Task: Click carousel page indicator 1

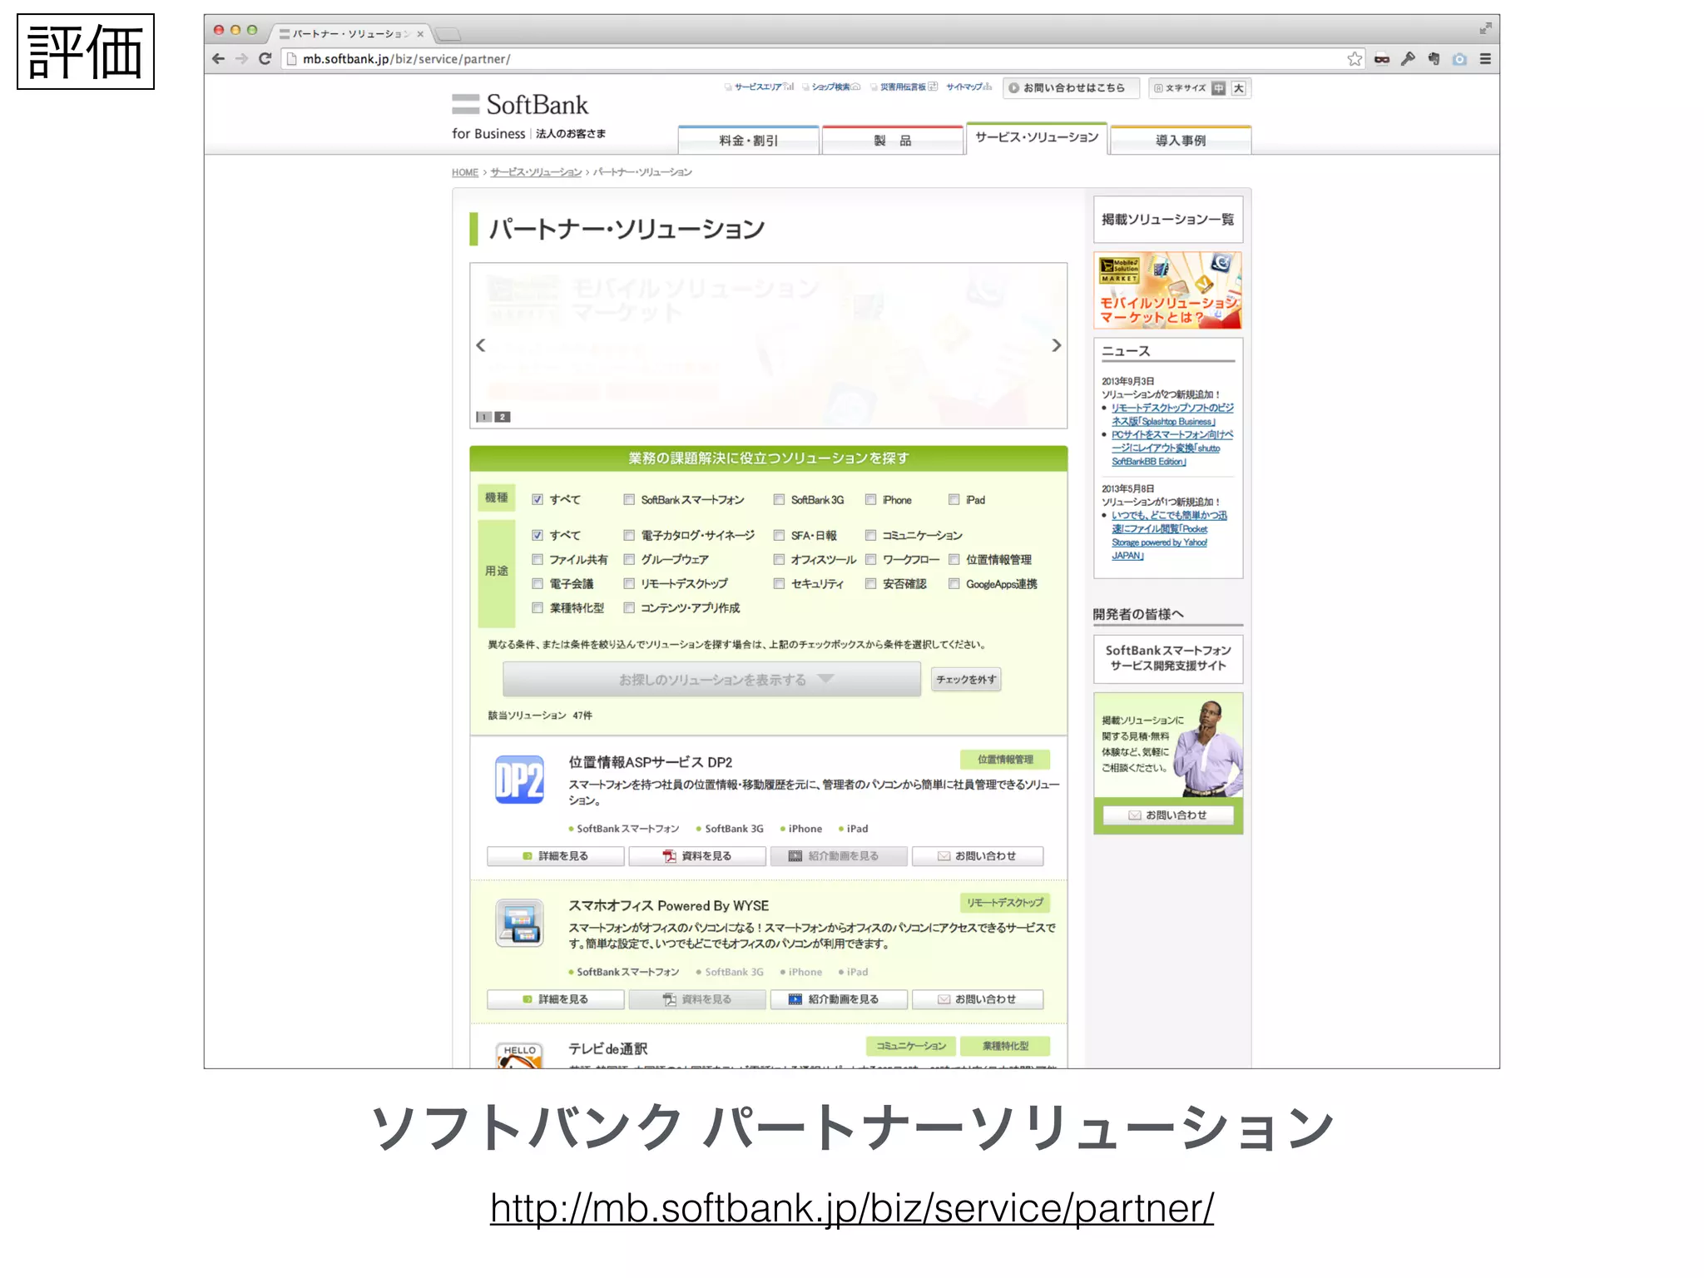Action: pyautogui.click(x=483, y=417)
